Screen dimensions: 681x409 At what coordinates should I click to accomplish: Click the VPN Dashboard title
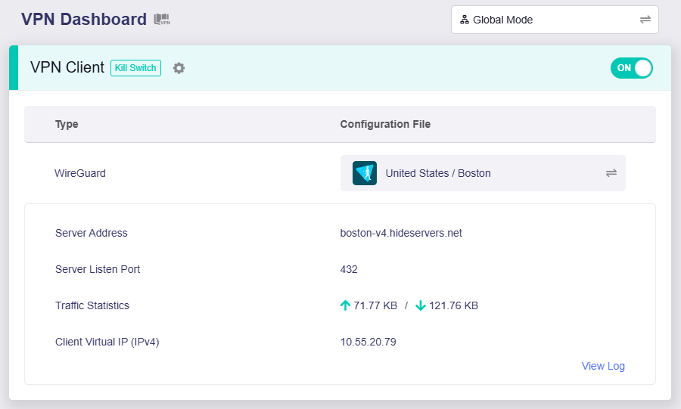tap(84, 20)
